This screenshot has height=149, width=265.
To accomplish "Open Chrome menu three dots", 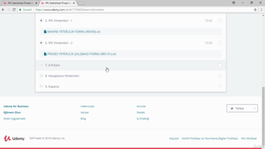I will tap(261, 10).
